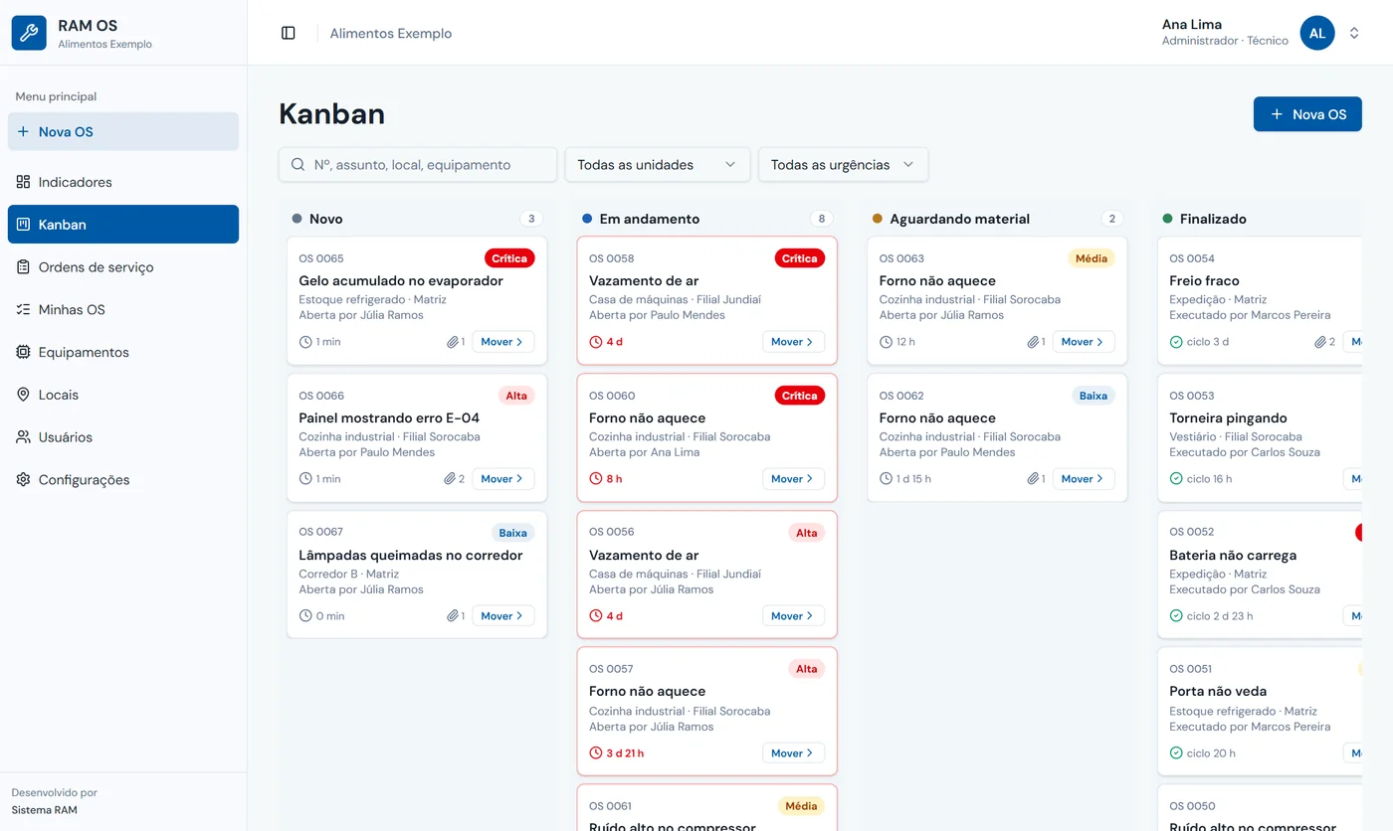Open the Equipamentos page

pyautogui.click(x=123, y=352)
